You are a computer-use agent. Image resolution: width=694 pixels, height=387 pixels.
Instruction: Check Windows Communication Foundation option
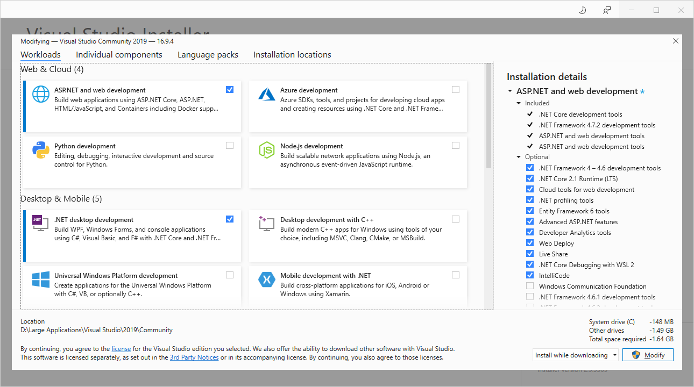(530, 286)
